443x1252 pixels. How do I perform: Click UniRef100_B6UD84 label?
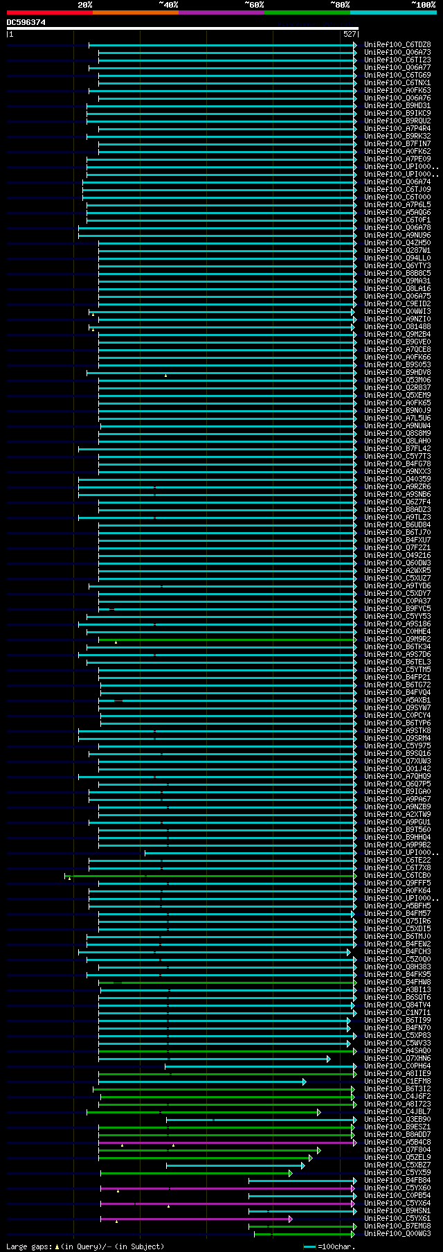(397, 524)
